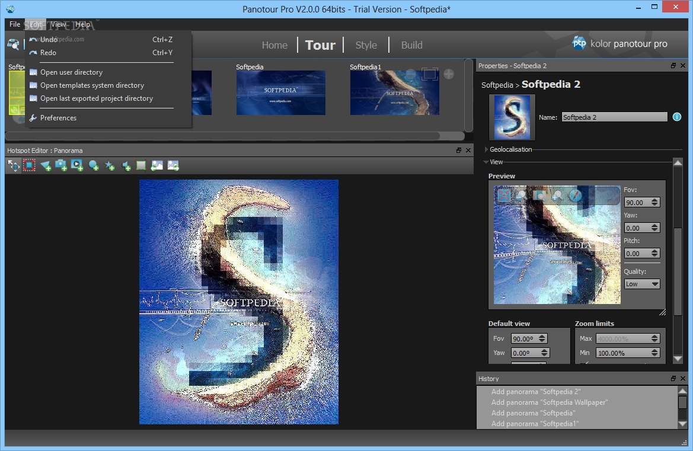This screenshot has width=693, height=451.
Task: Click the top-left toolbar icon under File
Action: pos(13,44)
